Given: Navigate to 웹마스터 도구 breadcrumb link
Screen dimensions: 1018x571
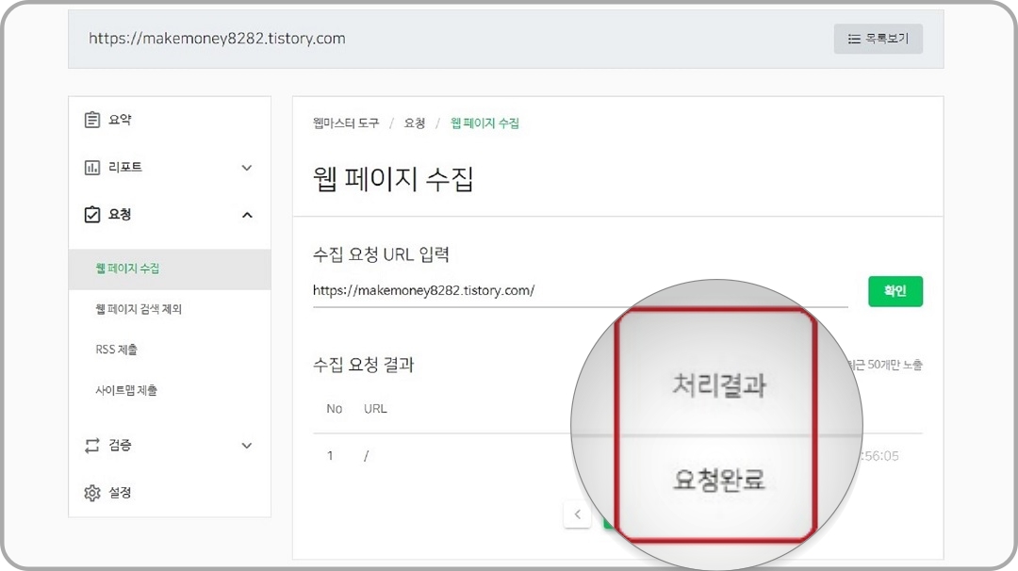Looking at the screenshot, I should pyautogui.click(x=346, y=122).
